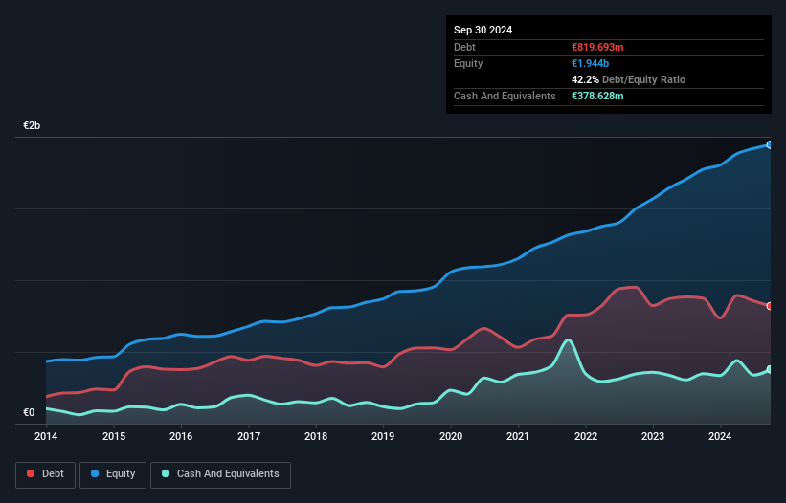Click the teal Cash And Equivalents legend dot
Image resolution: width=786 pixels, height=503 pixels.
[166, 473]
